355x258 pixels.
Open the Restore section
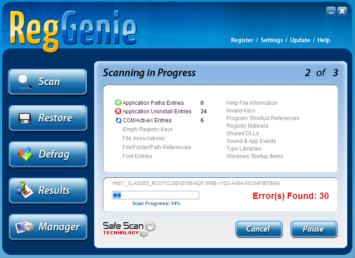click(x=48, y=118)
